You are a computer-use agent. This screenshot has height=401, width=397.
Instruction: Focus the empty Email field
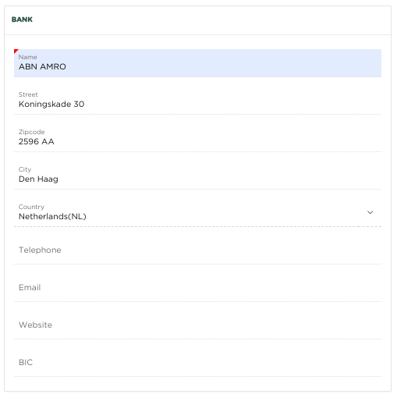[x=197, y=288]
